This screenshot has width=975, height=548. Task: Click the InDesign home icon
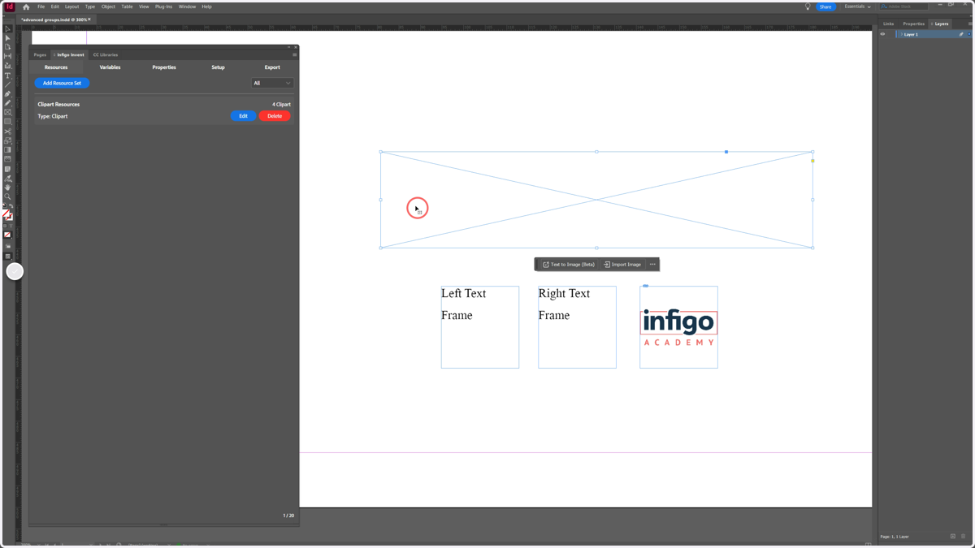(26, 6)
